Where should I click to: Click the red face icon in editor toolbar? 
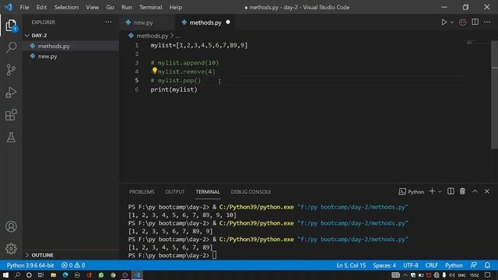pos(463,23)
